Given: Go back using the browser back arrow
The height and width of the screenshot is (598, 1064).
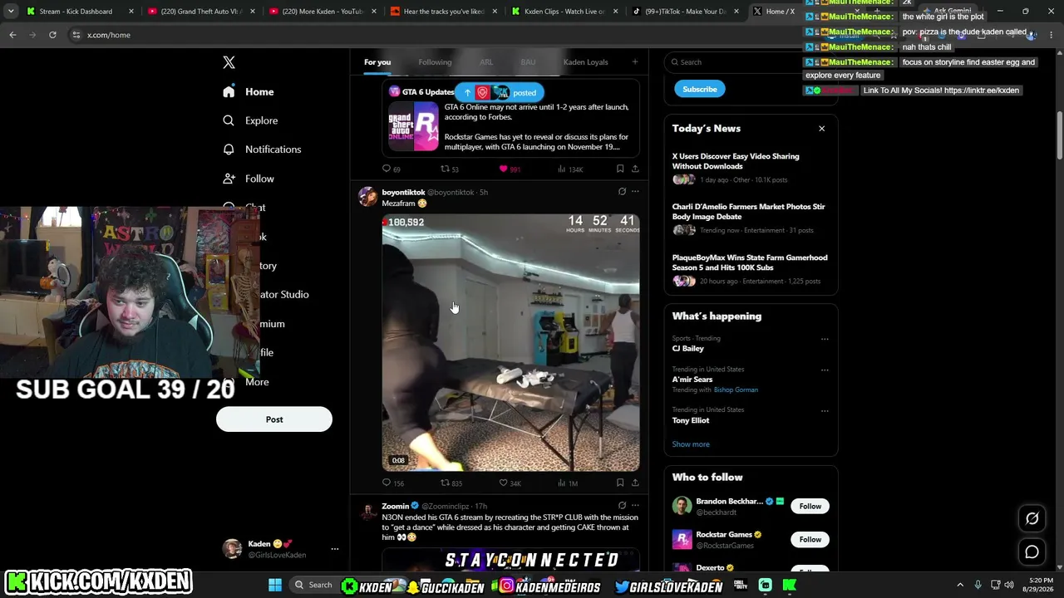Looking at the screenshot, I should coord(12,35).
